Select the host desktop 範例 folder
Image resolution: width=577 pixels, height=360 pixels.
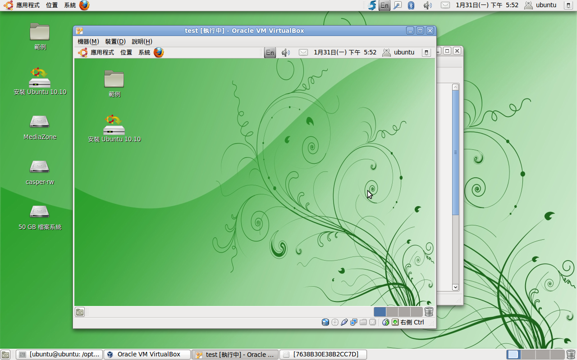pyautogui.click(x=40, y=37)
